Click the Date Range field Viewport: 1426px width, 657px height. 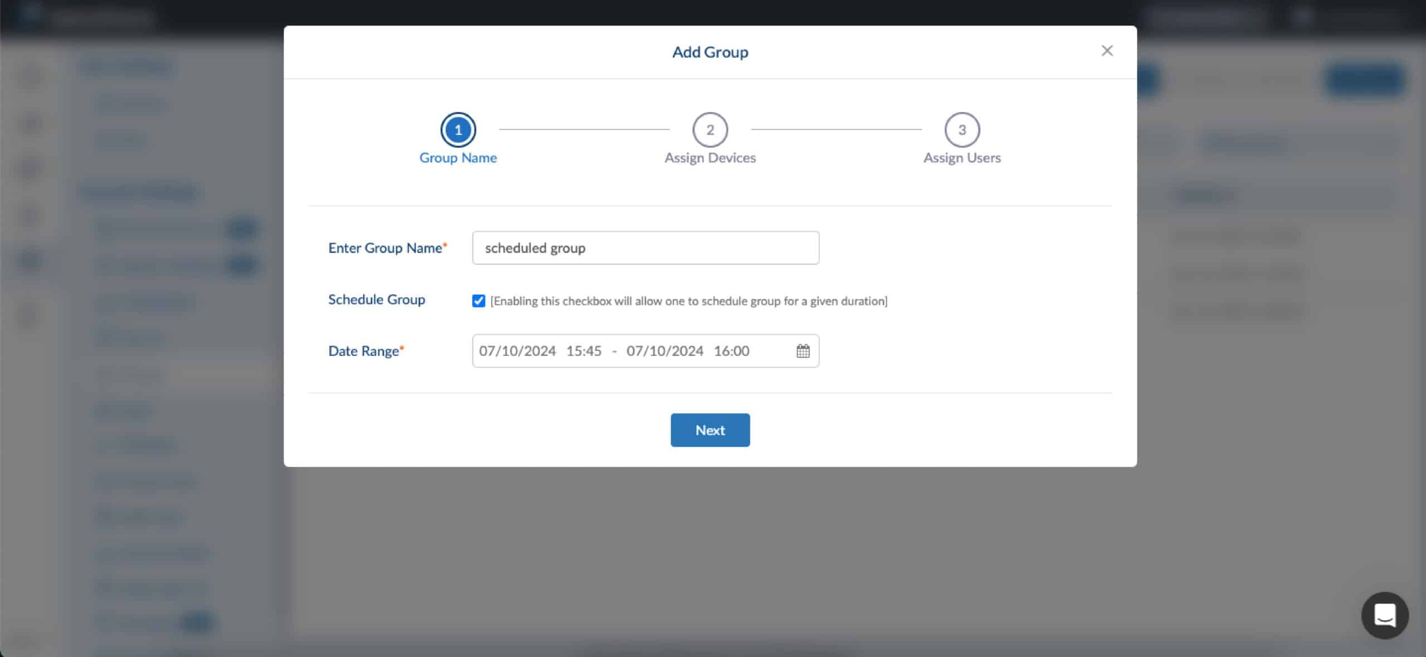coord(646,351)
